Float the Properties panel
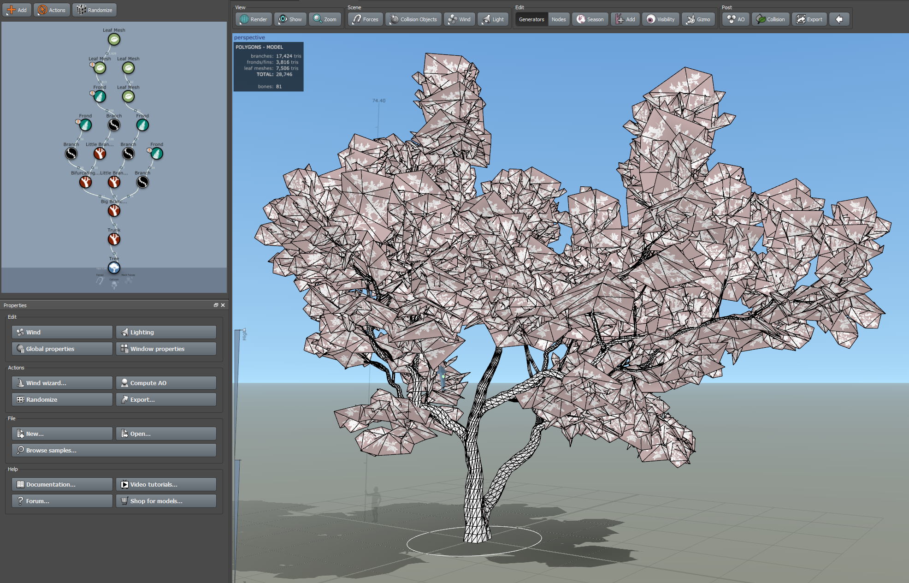Viewport: 909px width, 583px height. (215, 305)
